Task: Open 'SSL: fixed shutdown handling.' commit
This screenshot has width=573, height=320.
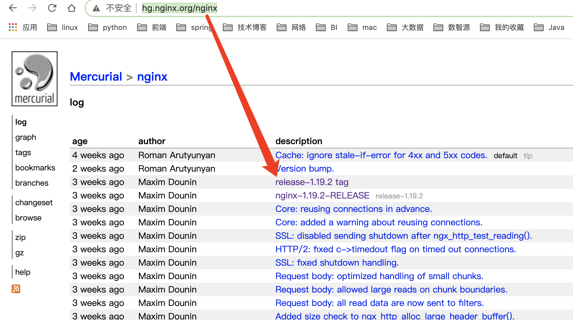Action: coord(337,263)
